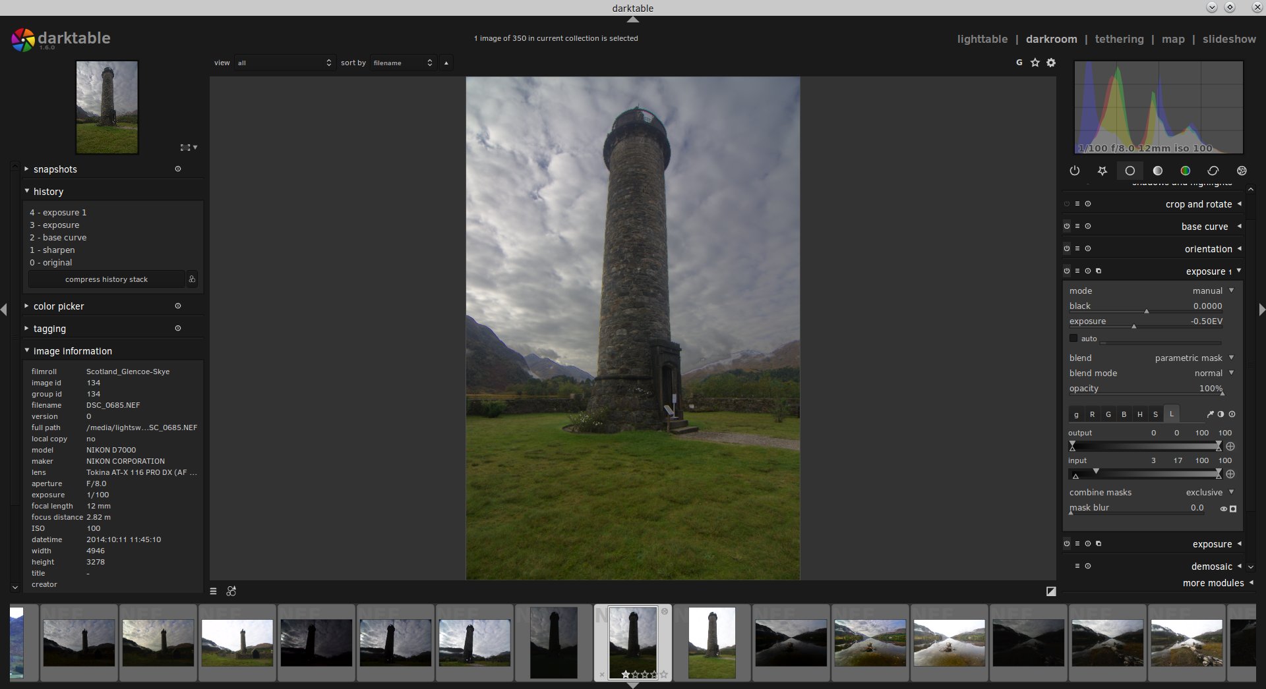
Task: Open blend parametric mask dropdown
Action: point(1151,358)
